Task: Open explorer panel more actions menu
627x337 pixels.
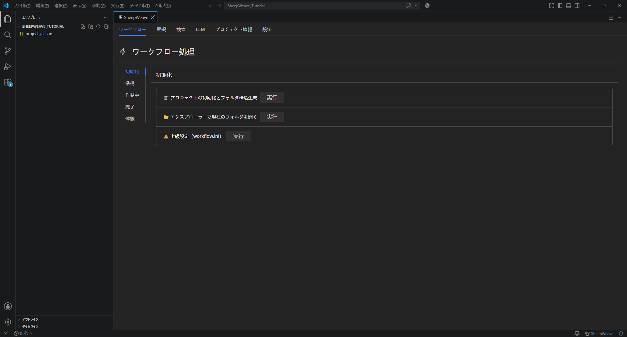Action: [x=106, y=17]
